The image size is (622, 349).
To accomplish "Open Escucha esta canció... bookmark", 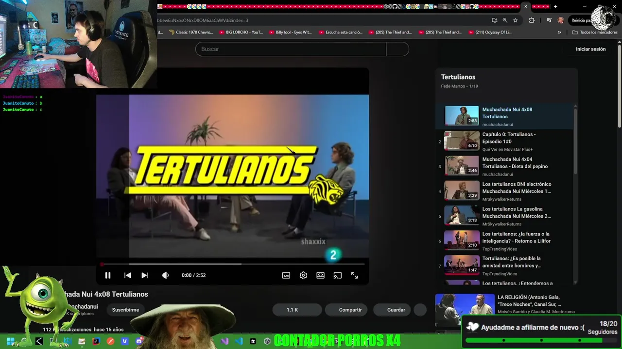I will pos(341,32).
